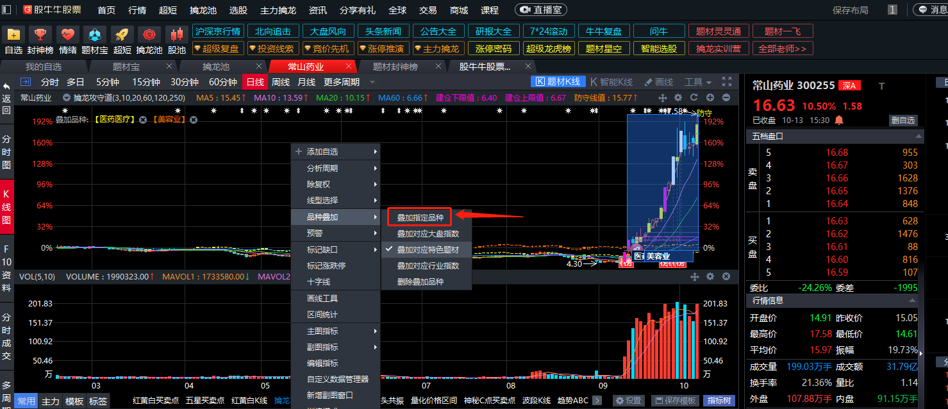Open the VOL panel settings gear
This screenshot has height=409, width=948.
710,276
